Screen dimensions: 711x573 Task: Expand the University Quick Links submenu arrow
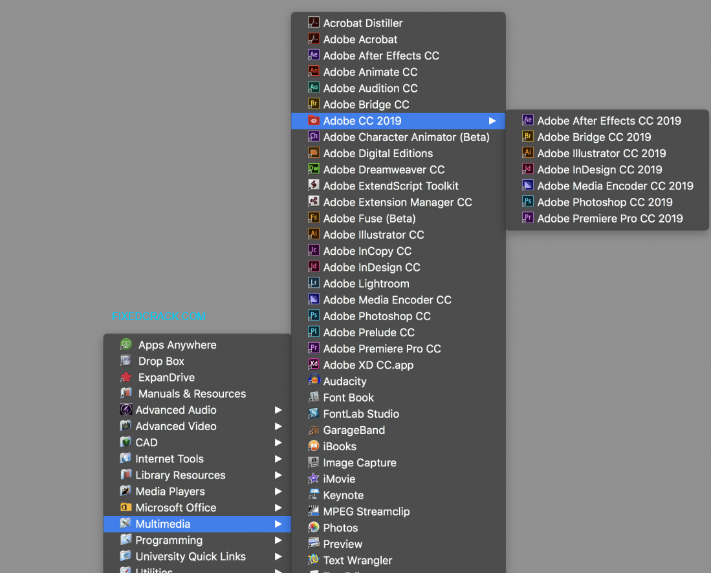click(x=278, y=557)
